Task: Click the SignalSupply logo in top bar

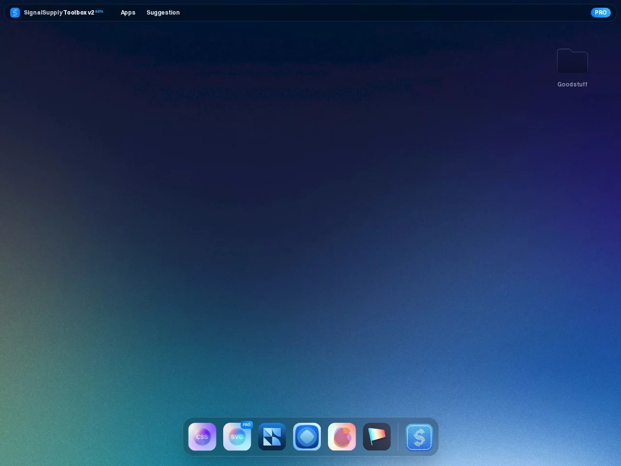Action: [x=15, y=13]
